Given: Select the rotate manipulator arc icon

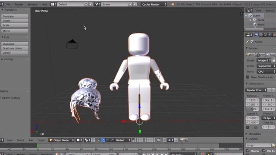Looking at the screenshot, I should point(107,140).
